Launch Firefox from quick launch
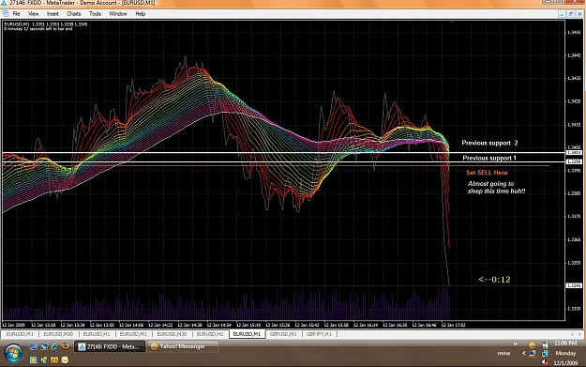586x367 pixels. pos(65,346)
